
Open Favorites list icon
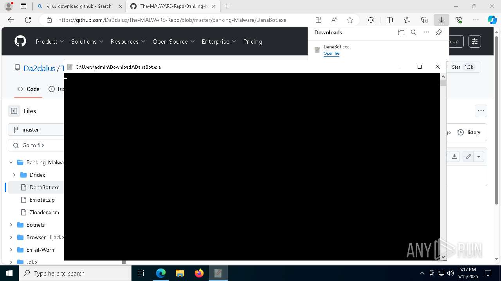pyautogui.click(x=407, y=20)
